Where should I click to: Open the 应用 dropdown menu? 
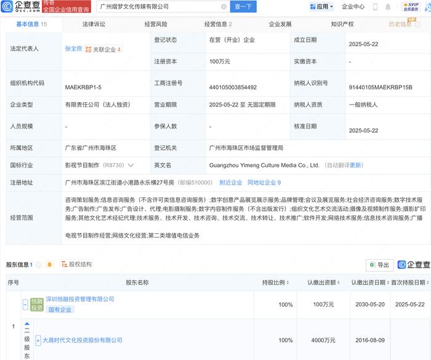point(321,7)
